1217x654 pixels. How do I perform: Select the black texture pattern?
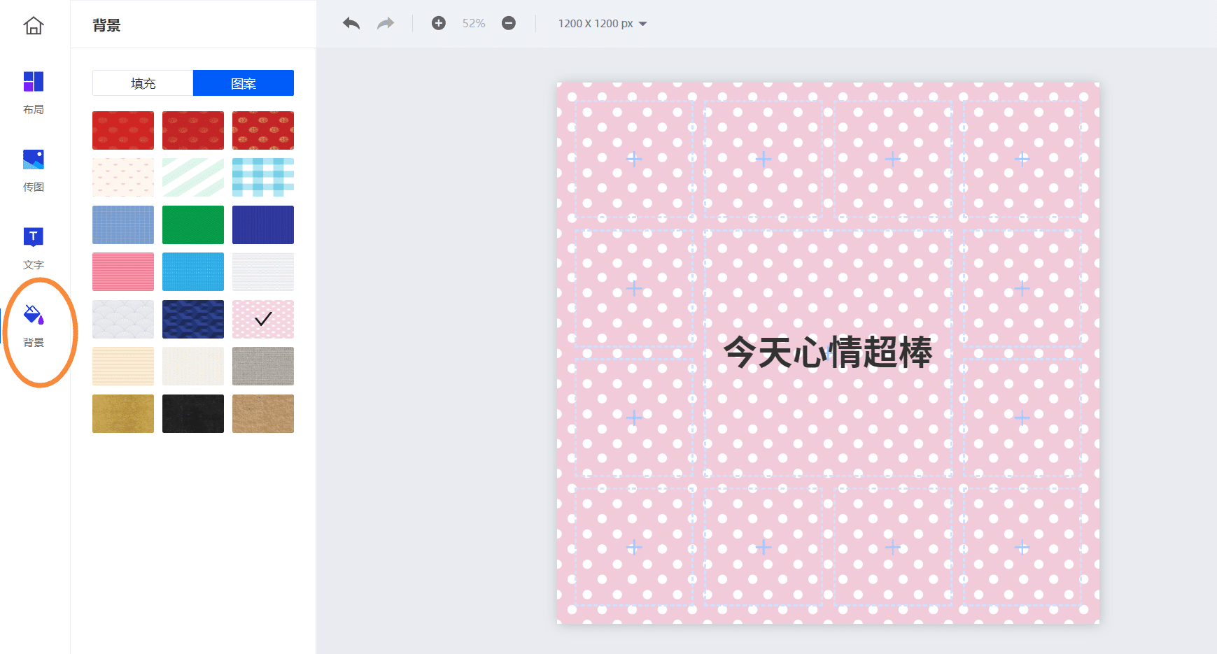click(193, 413)
